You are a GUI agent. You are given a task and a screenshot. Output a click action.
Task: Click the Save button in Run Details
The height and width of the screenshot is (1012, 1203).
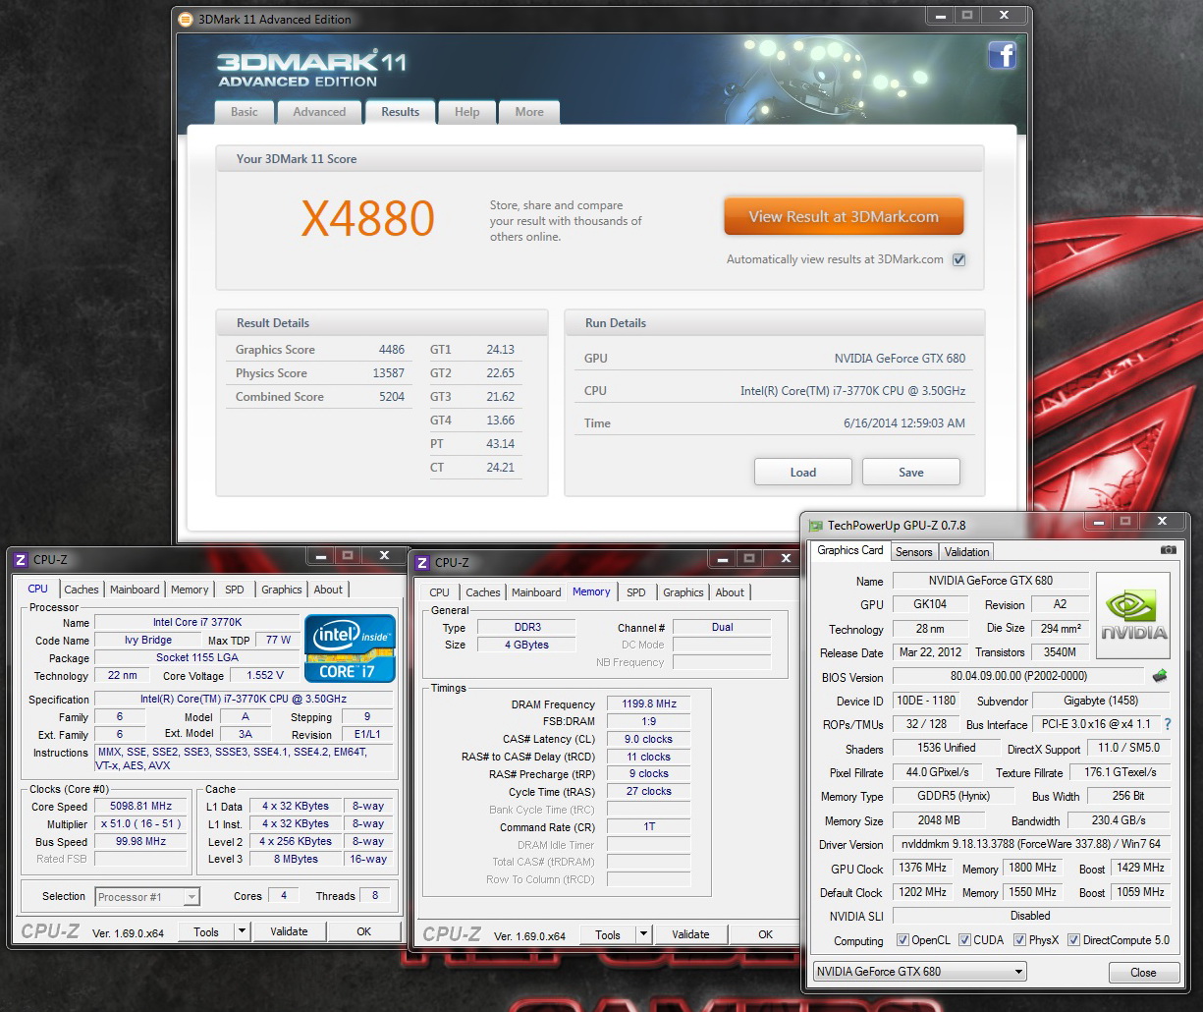click(x=911, y=472)
